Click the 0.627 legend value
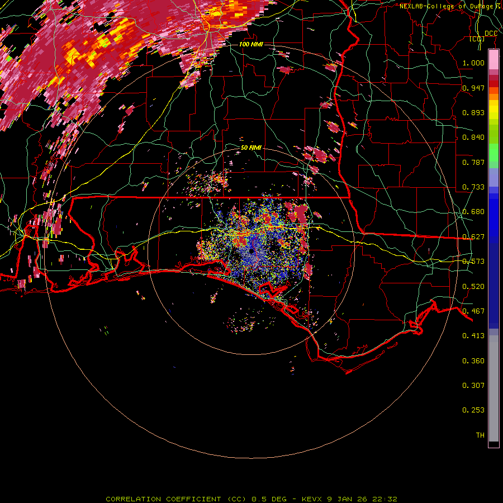Screen dimensions: 503x503 (473, 237)
